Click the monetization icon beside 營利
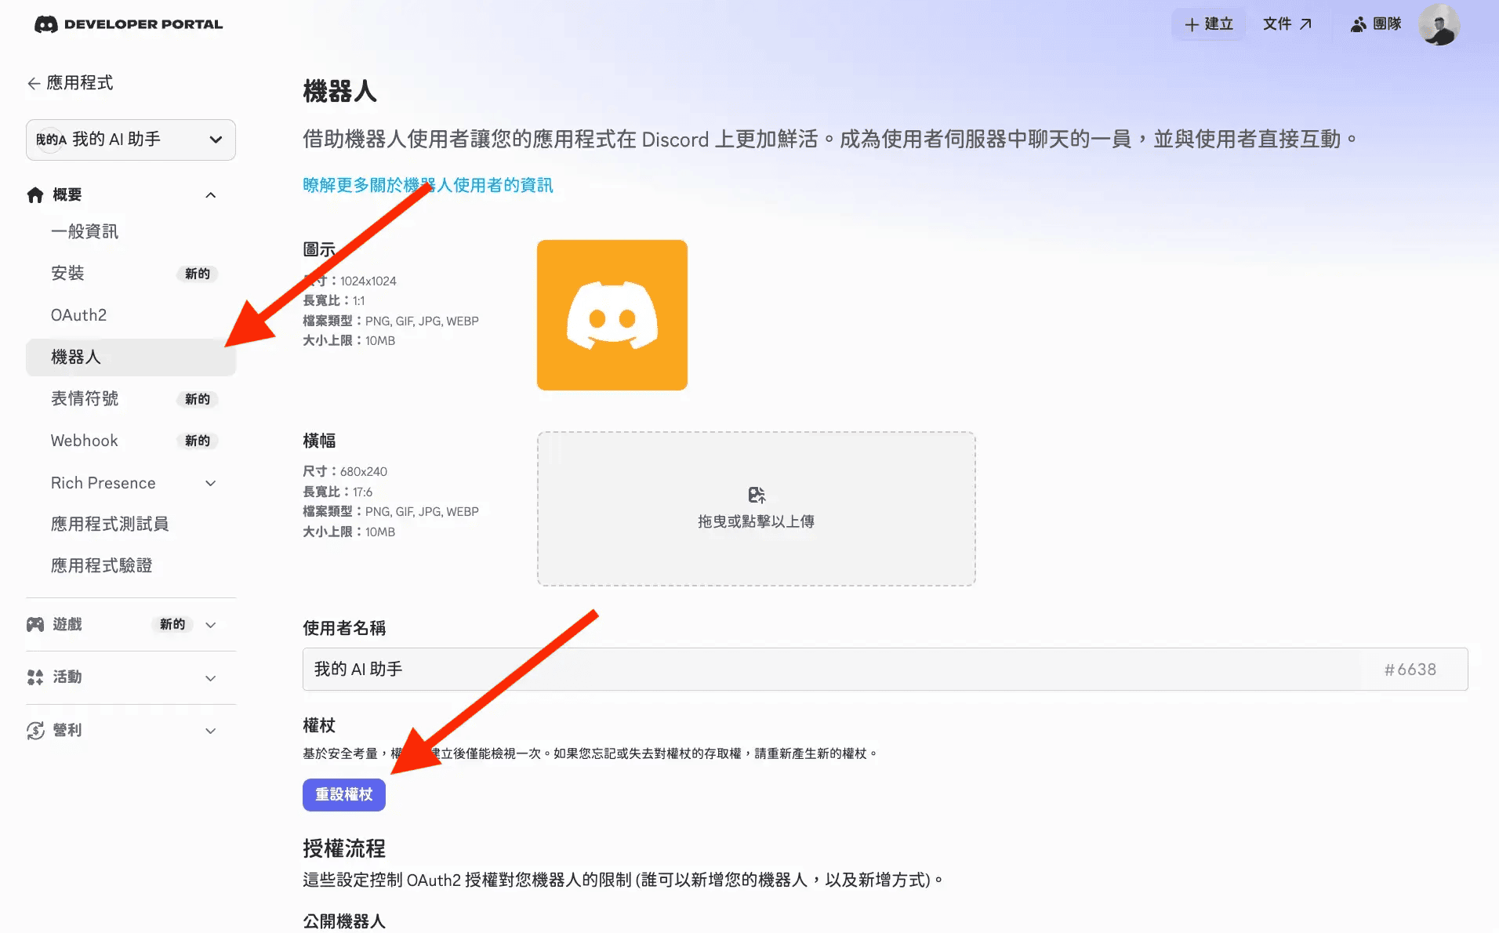Screen dimensions: 1499x933 click(35, 730)
